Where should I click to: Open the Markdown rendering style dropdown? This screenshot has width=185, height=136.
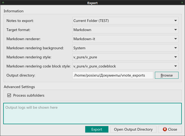pos(125,57)
